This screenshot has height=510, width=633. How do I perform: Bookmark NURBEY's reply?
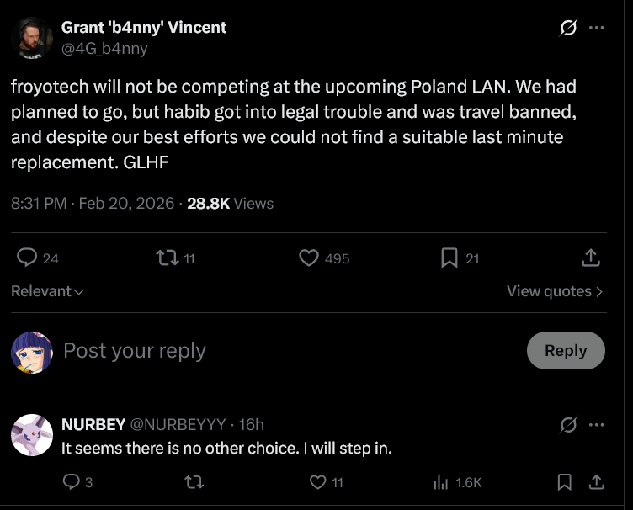(566, 482)
